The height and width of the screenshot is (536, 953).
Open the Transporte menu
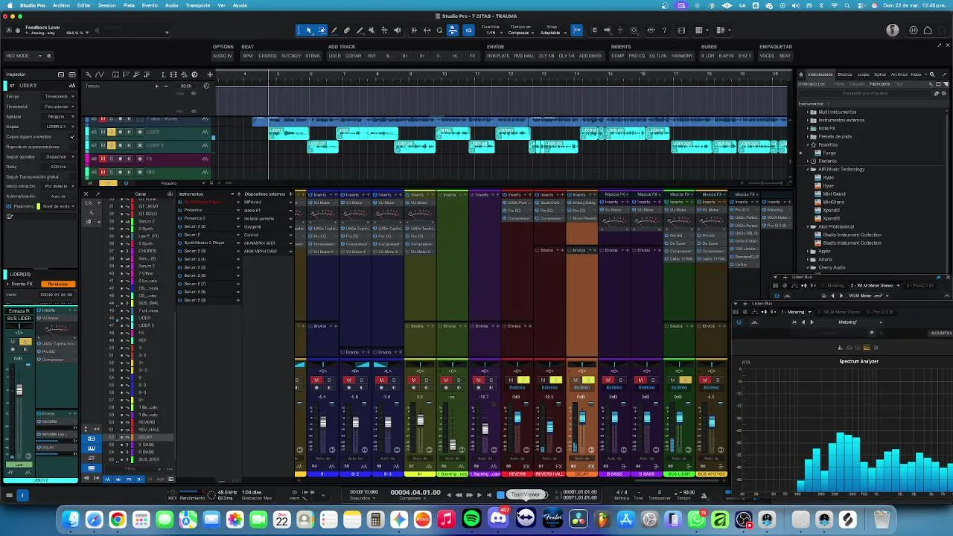click(198, 5)
